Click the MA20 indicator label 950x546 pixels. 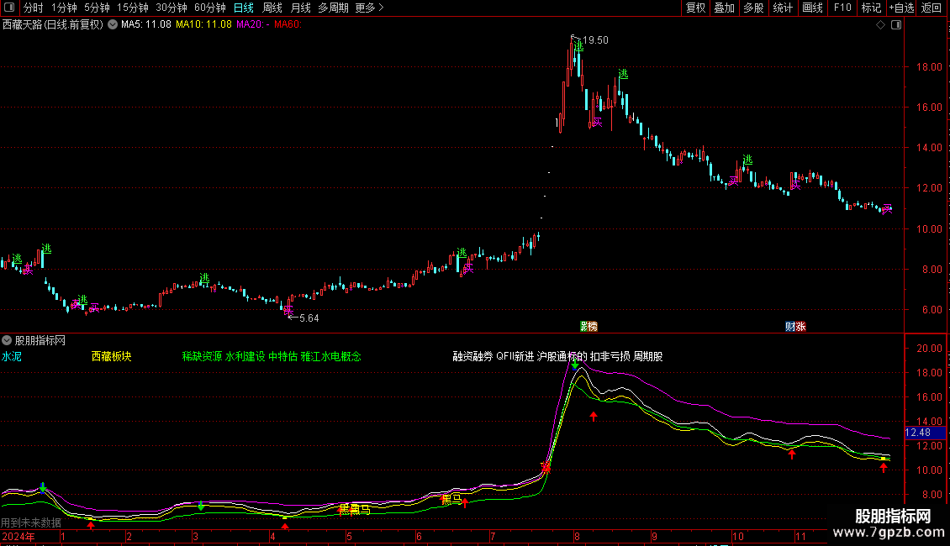coord(253,25)
